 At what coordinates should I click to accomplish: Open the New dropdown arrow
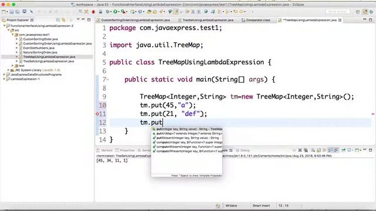[7, 12]
